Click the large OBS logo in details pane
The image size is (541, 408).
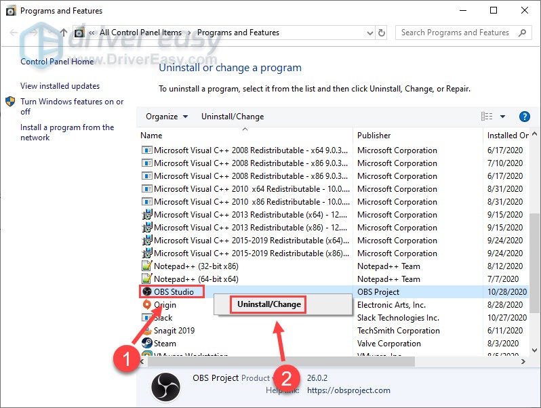tap(165, 387)
